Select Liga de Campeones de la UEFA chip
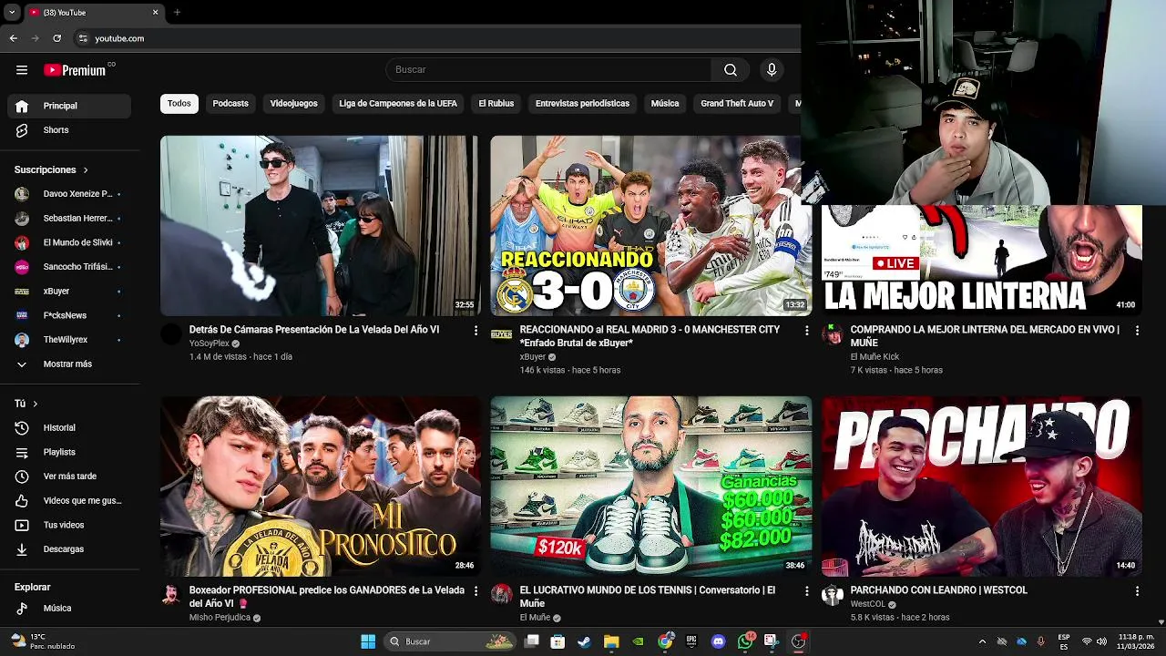This screenshot has height=656, width=1166. tap(398, 104)
